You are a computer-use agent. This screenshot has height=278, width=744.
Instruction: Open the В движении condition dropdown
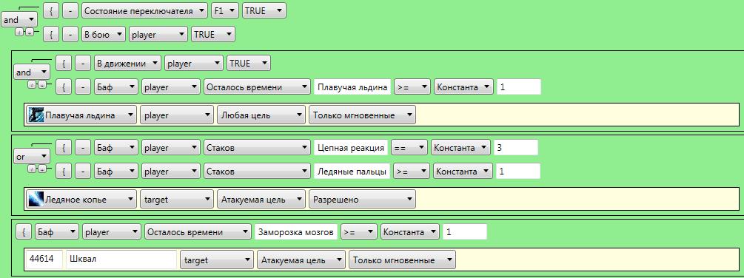coord(127,63)
